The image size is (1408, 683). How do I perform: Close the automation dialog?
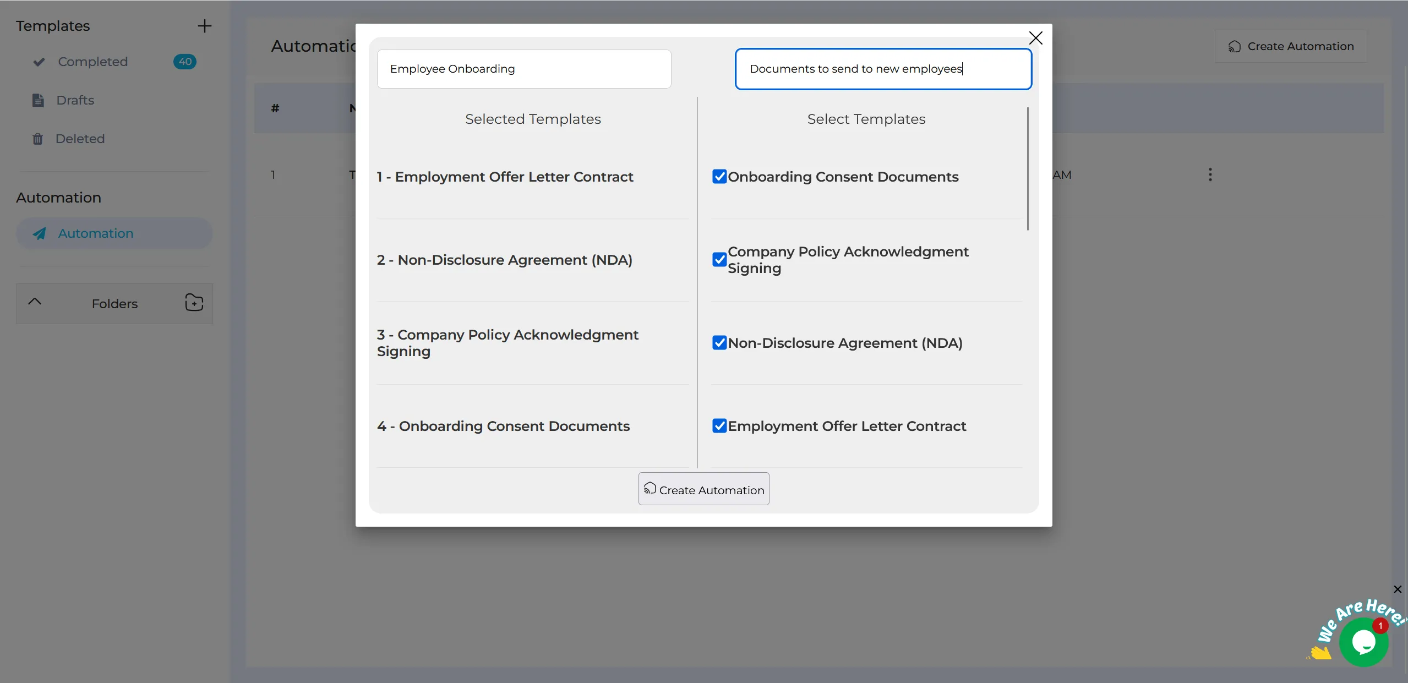(1035, 38)
